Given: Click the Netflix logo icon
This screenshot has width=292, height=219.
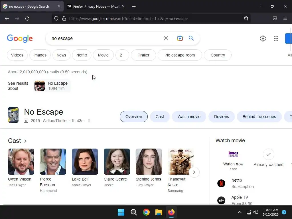Looking at the screenshot, I should pyautogui.click(x=221, y=183).
